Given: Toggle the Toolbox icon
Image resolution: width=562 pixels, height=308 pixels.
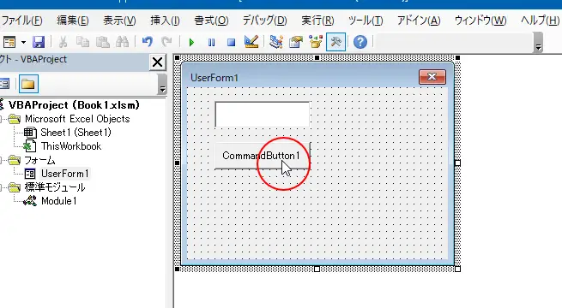Looking at the screenshot, I should 335,42.
